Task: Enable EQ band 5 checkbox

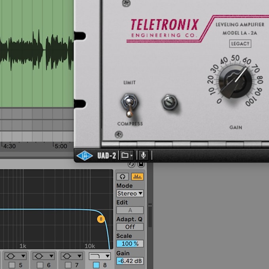Action: click(x=12, y=265)
